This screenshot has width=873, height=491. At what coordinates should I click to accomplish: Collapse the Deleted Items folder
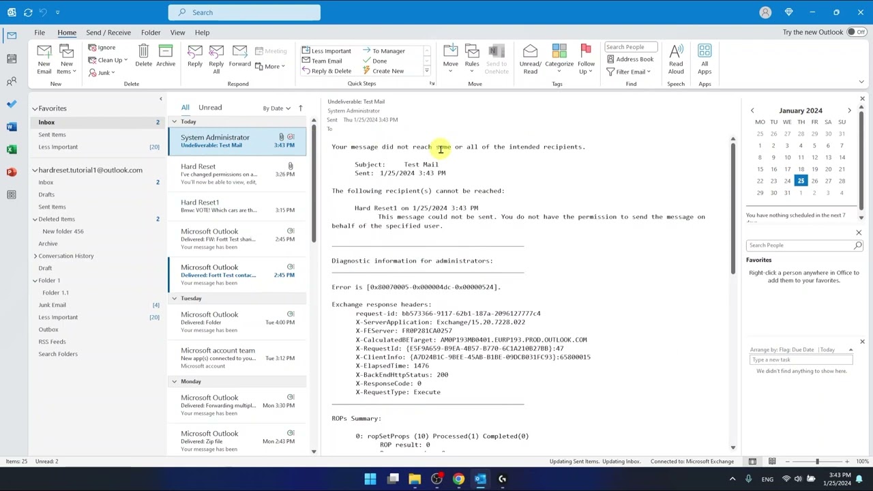(x=35, y=219)
